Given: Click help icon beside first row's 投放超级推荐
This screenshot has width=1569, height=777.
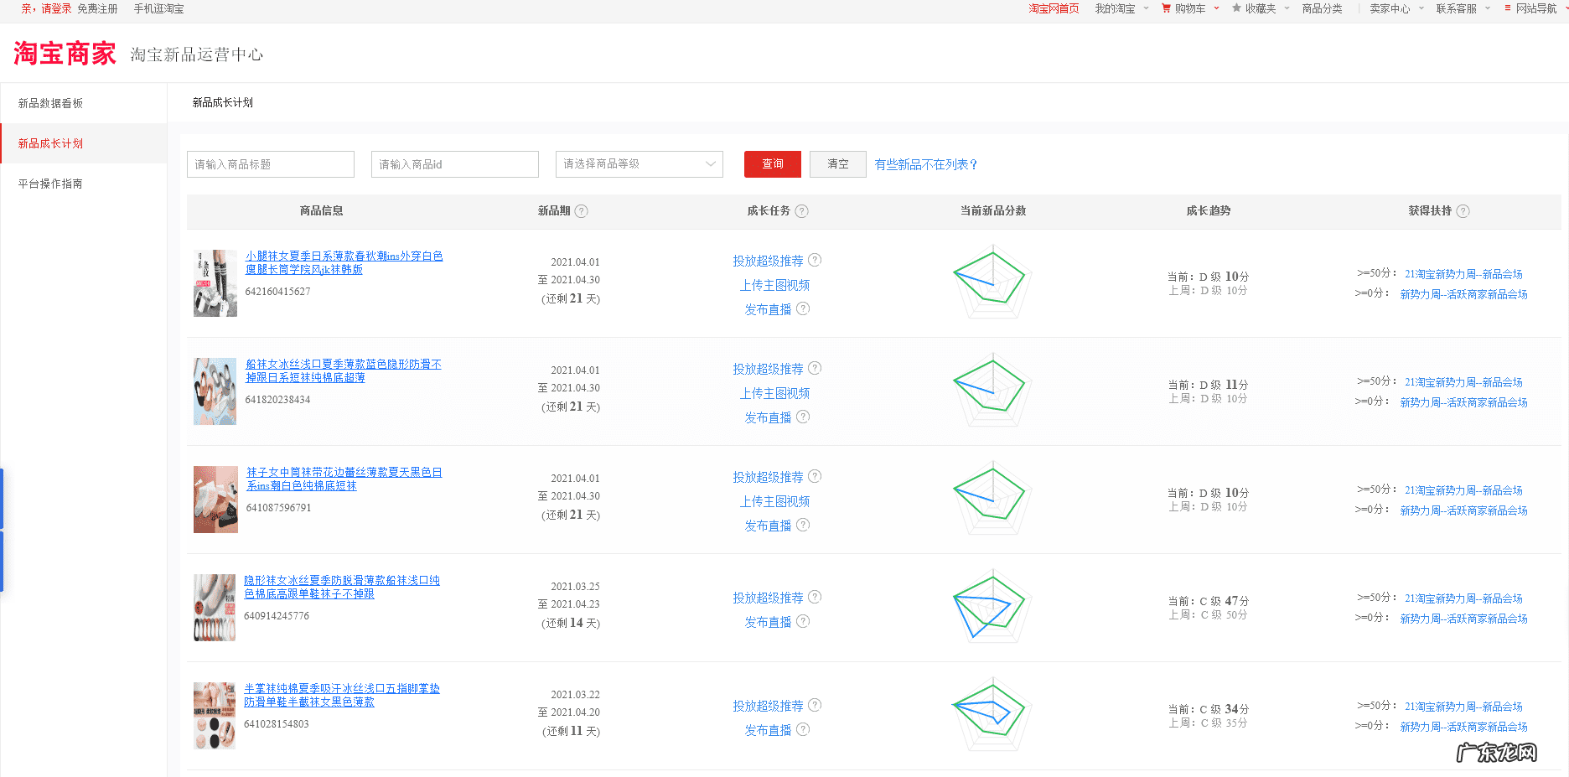Looking at the screenshot, I should [815, 261].
